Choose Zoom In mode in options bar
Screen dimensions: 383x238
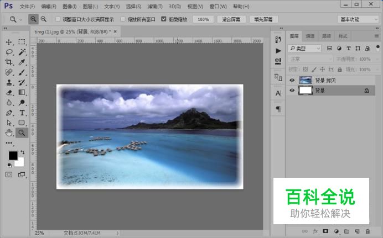coord(33,19)
